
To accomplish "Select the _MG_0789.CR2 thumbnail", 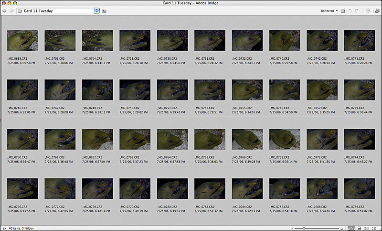I will coord(359,188).
